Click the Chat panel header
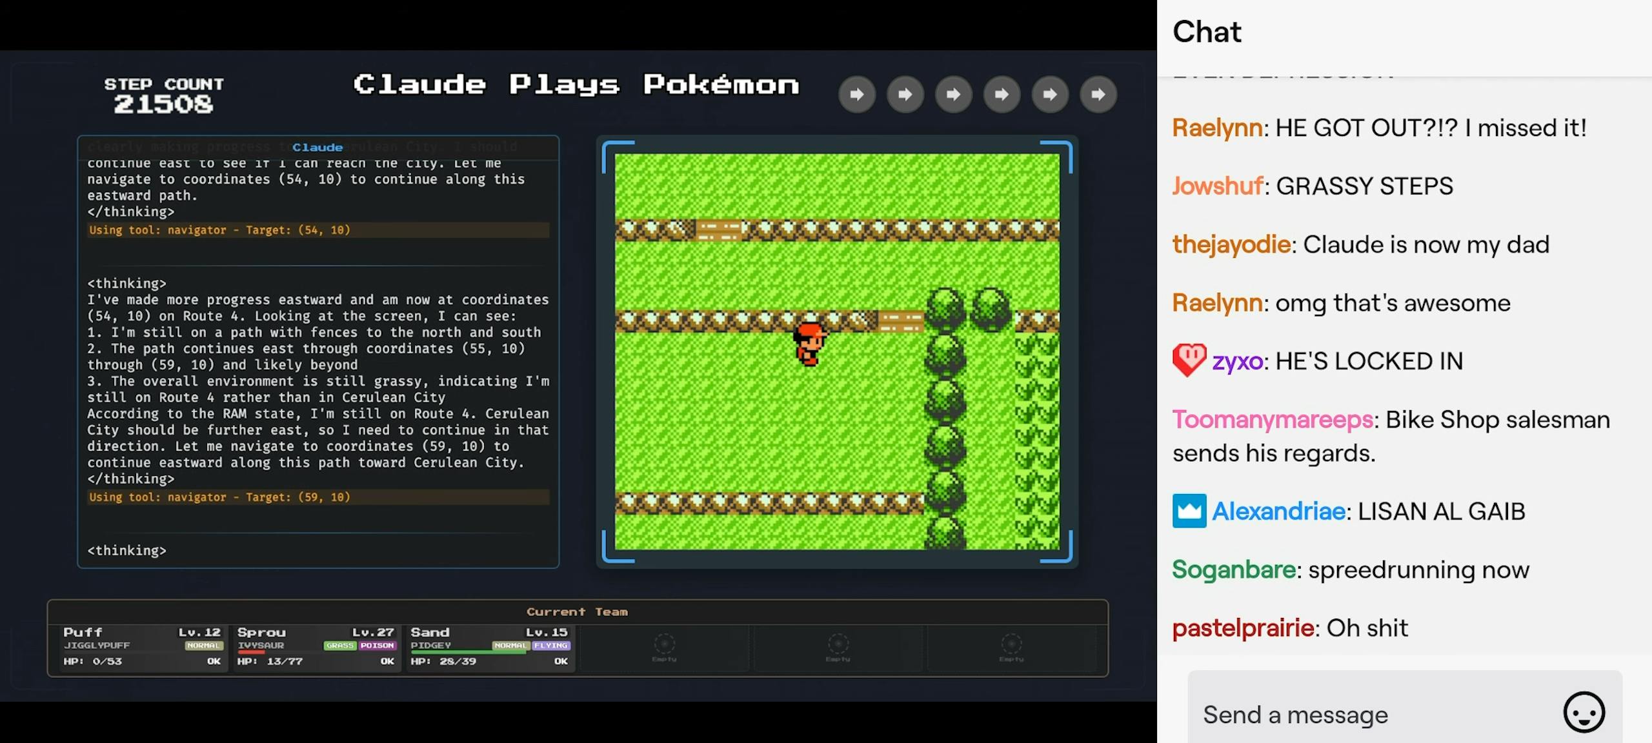1652x743 pixels. (x=1207, y=32)
